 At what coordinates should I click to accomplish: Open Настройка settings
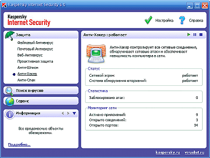coord(164,21)
